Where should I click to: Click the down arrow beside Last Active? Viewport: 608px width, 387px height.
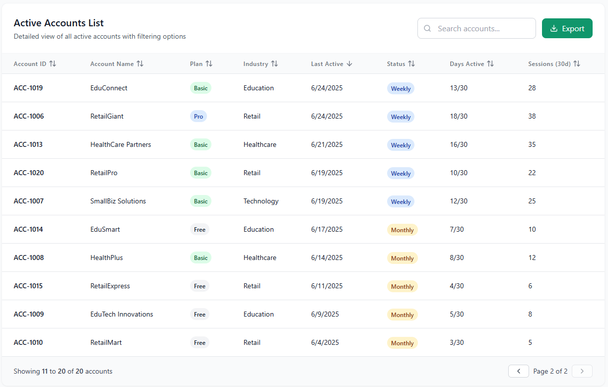pos(349,64)
